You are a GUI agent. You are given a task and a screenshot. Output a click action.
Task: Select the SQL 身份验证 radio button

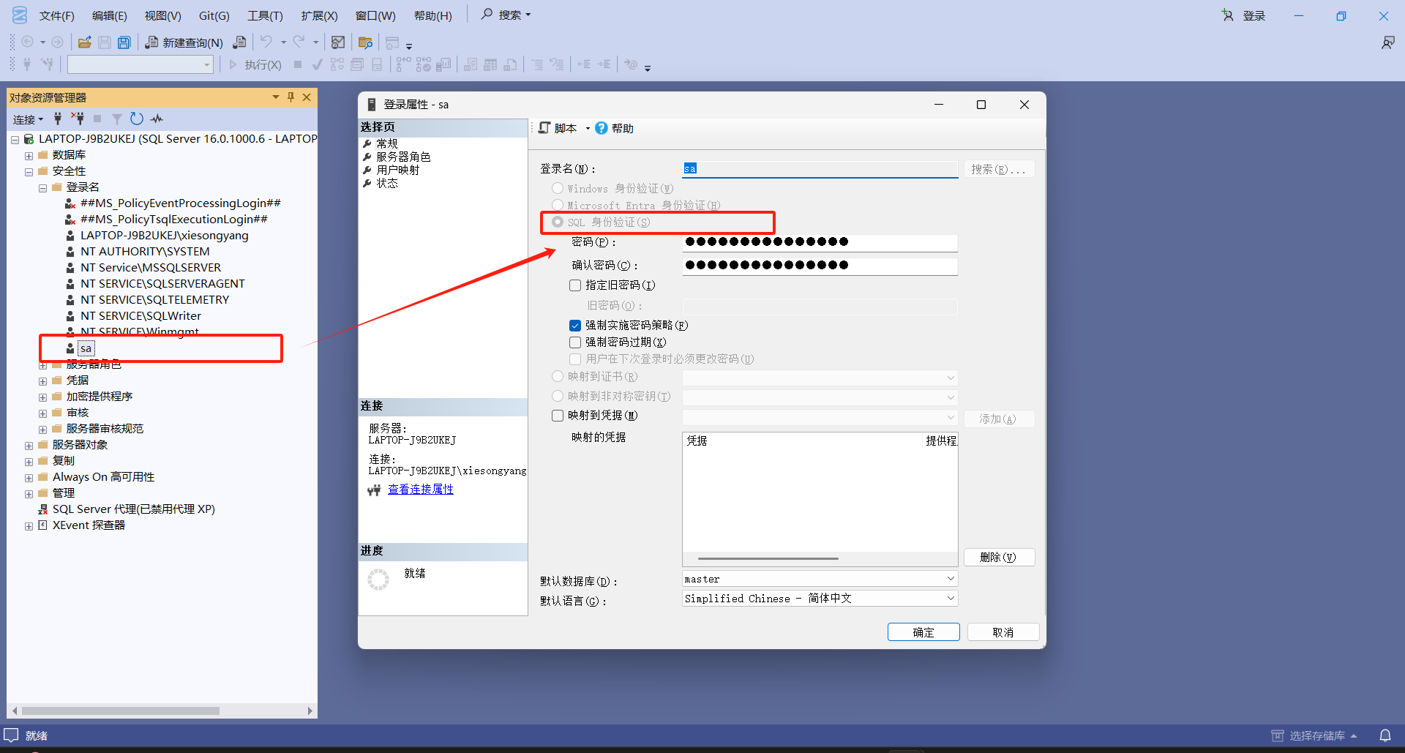(x=557, y=222)
